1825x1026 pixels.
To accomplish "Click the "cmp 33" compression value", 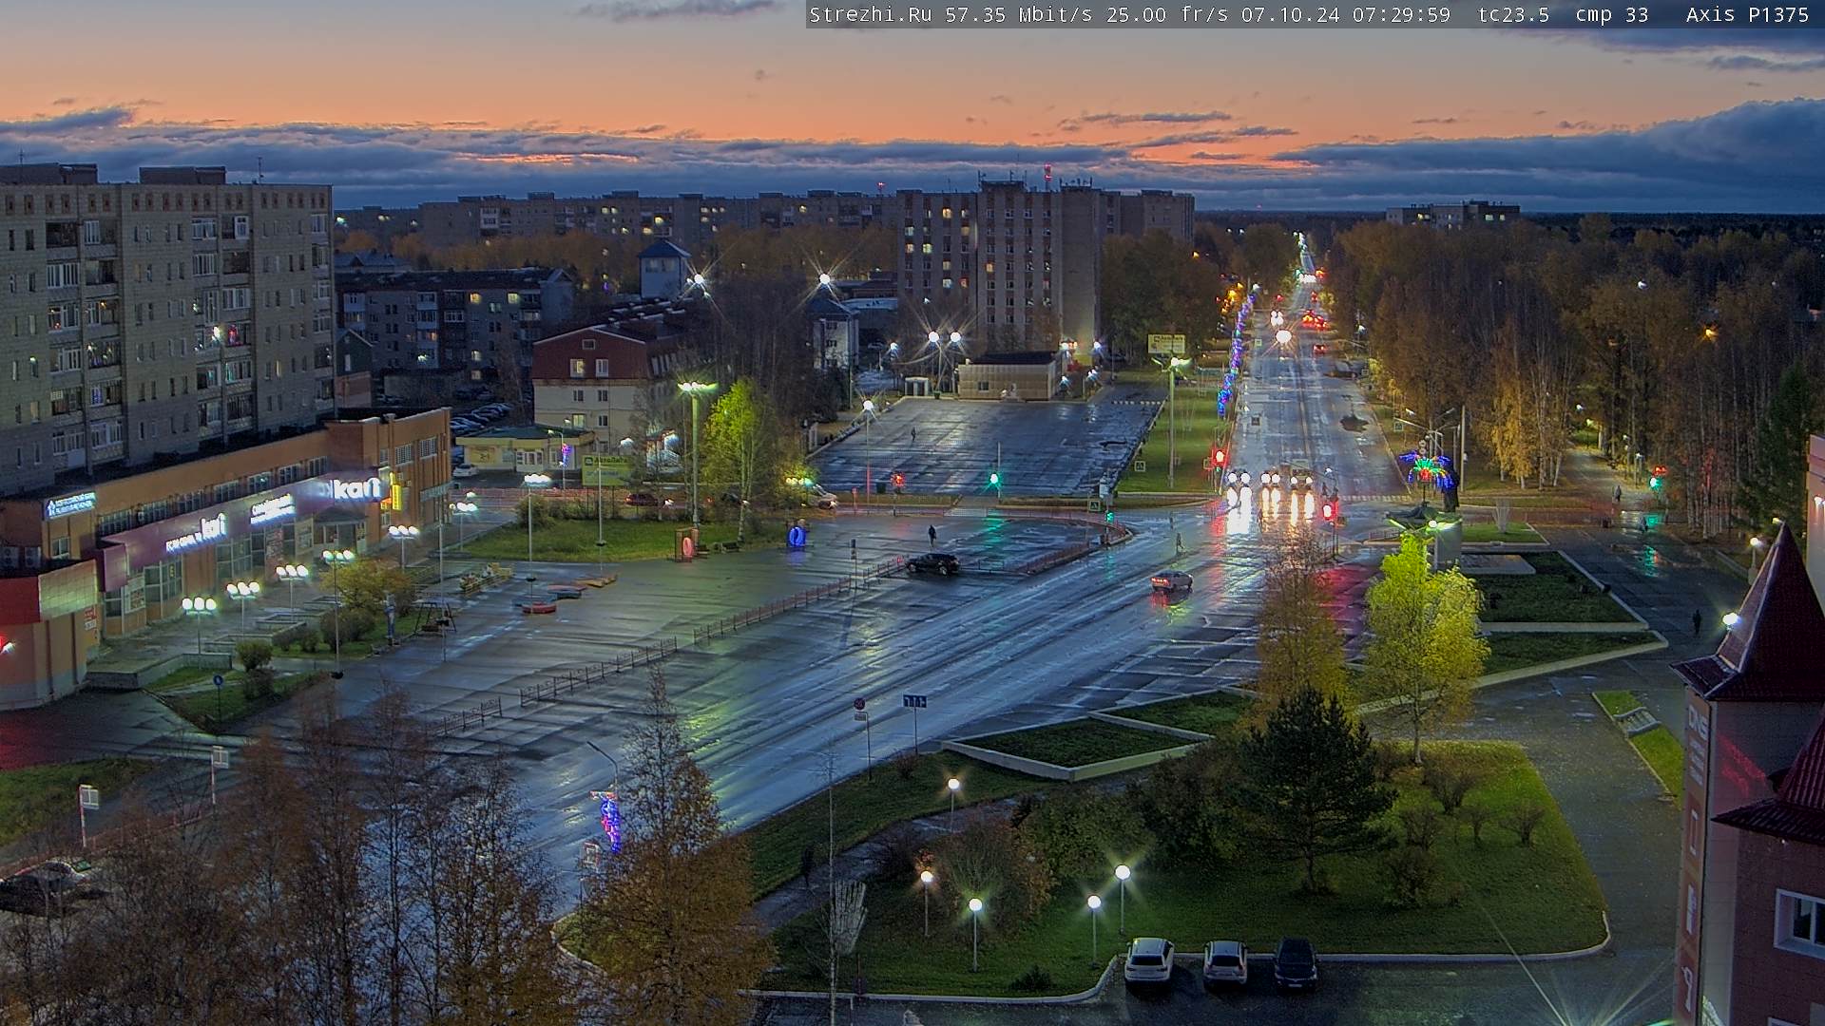I will point(1612,15).
